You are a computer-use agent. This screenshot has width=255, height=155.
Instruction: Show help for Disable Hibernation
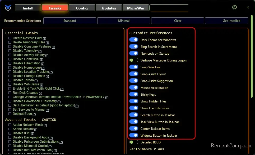43,64
